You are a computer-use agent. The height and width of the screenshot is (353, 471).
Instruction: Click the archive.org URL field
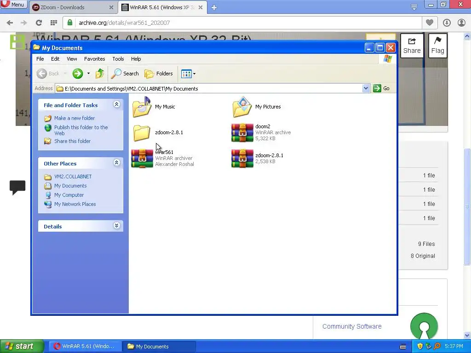pyautogui.click(x=242, y=23)
